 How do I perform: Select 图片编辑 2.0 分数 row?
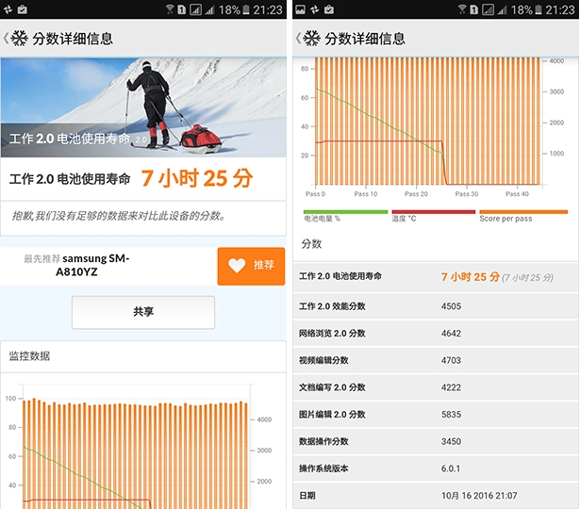pos(436,415)
